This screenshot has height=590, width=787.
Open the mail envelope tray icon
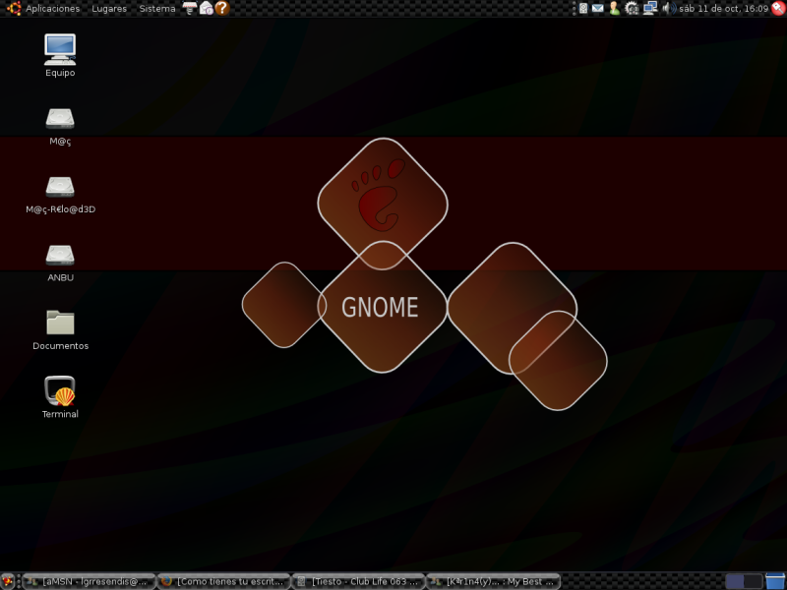(598, 8)
